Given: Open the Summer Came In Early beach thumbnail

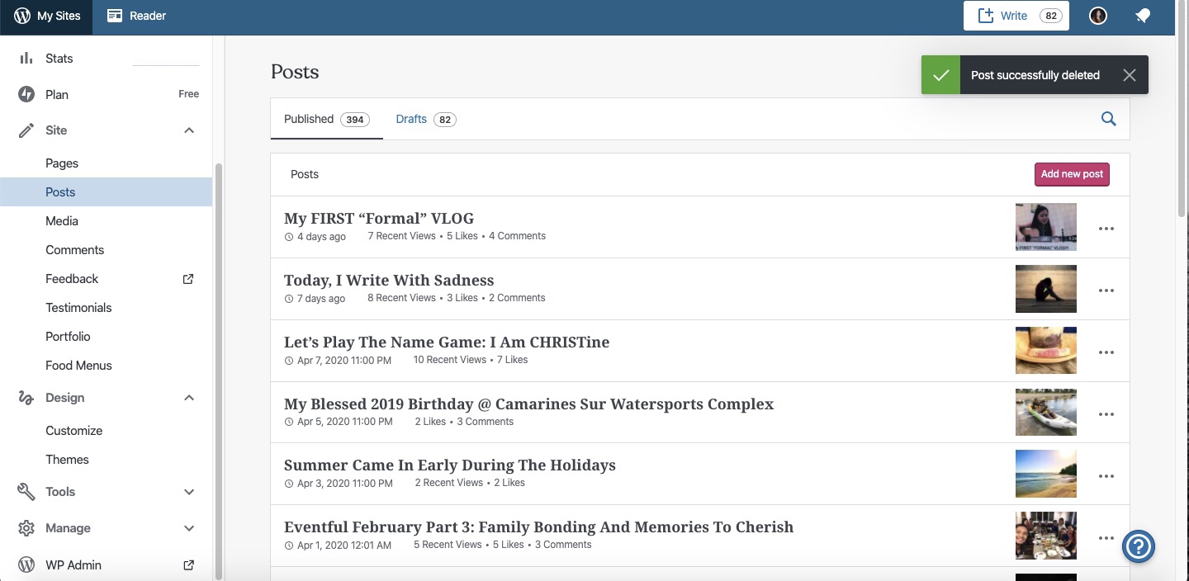Looking at the screenshot, I should click(1045, 474).
